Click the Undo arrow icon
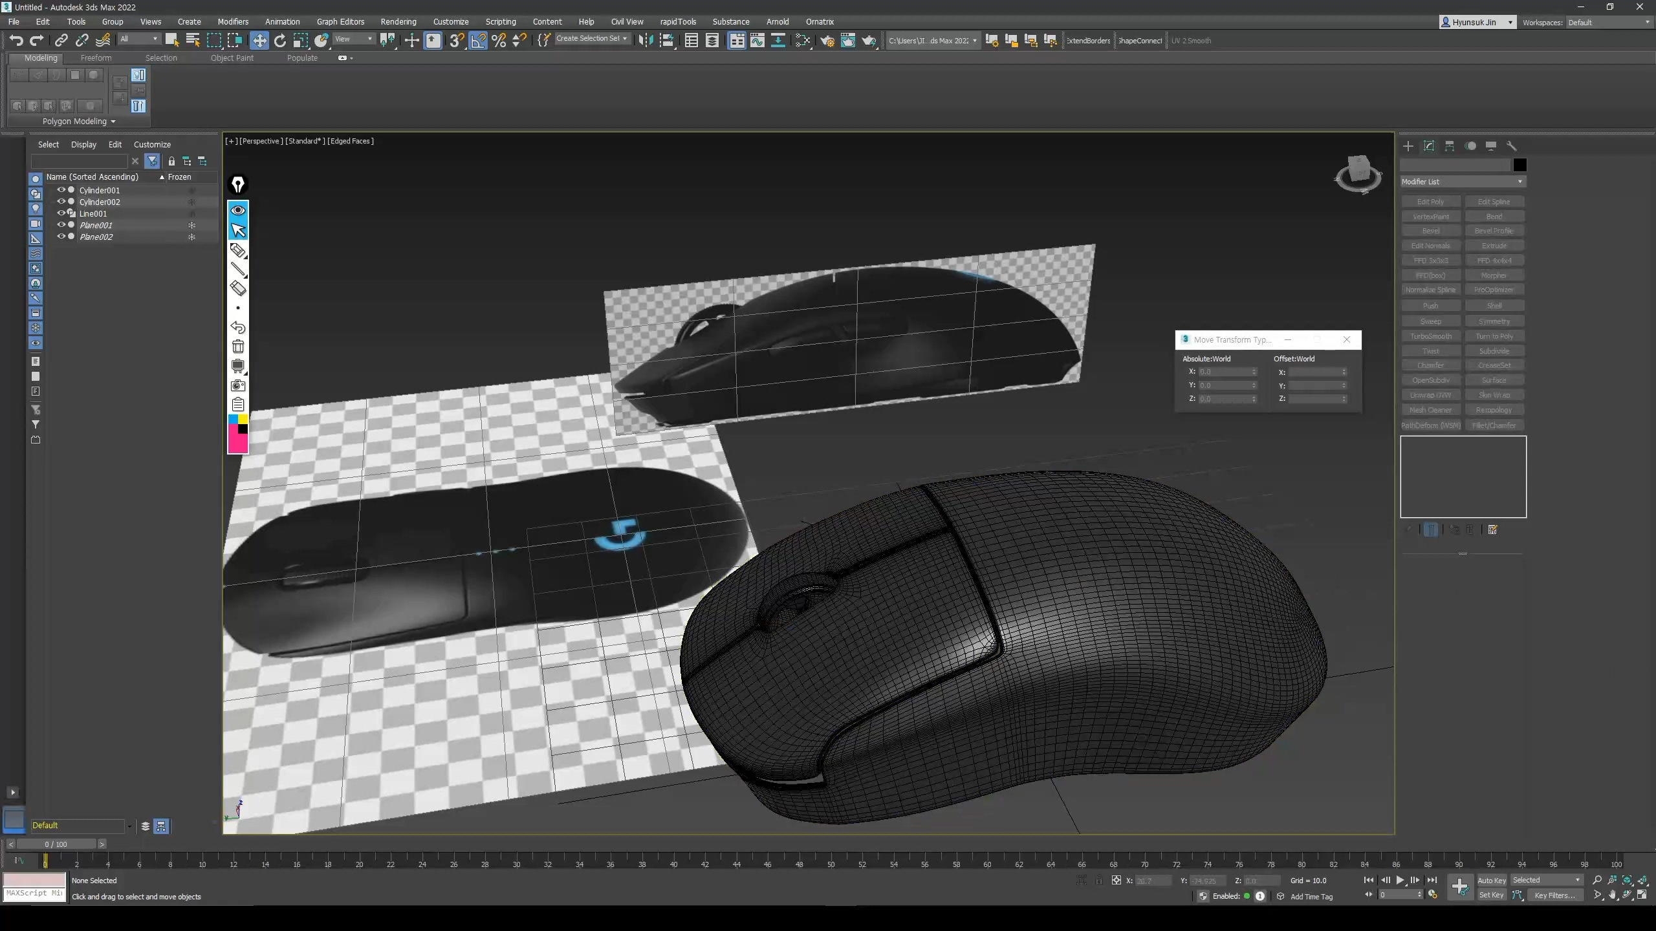 pyautogui.click(x=16, y=41)
